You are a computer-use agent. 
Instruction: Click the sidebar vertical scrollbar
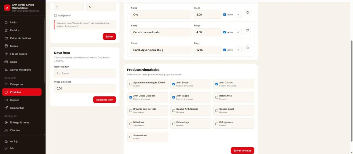click(45, 51)
